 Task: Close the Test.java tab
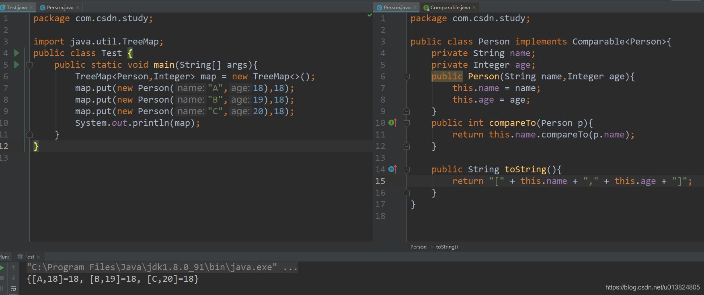click(31, 8)
